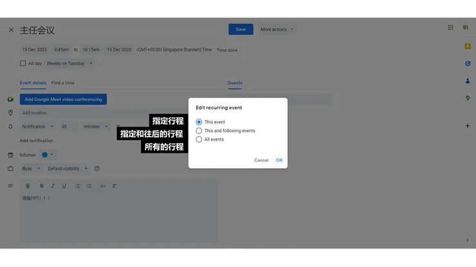Open Google Keep side panel icon
Viewport: 476px width, 267px height.
[x=468, y=46]
